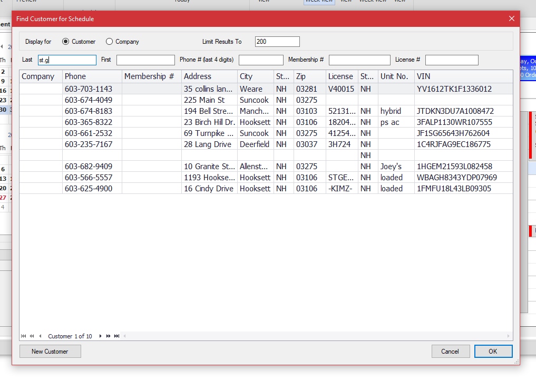Viewport: 536px width, 380px height.
Task: Select row with phone 603-365-8322
Action: [266, 122]
